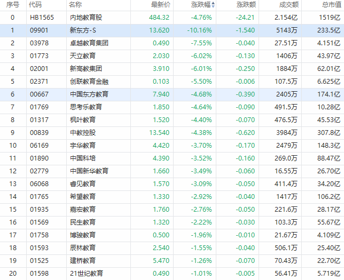This screenshot has height=280, width=344.
Task: Click stock code HB1565
Action: [42, 18]
